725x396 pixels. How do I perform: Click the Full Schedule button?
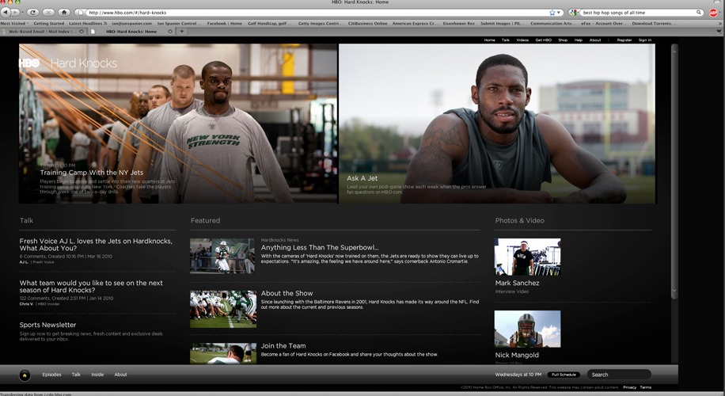point(564,375)
